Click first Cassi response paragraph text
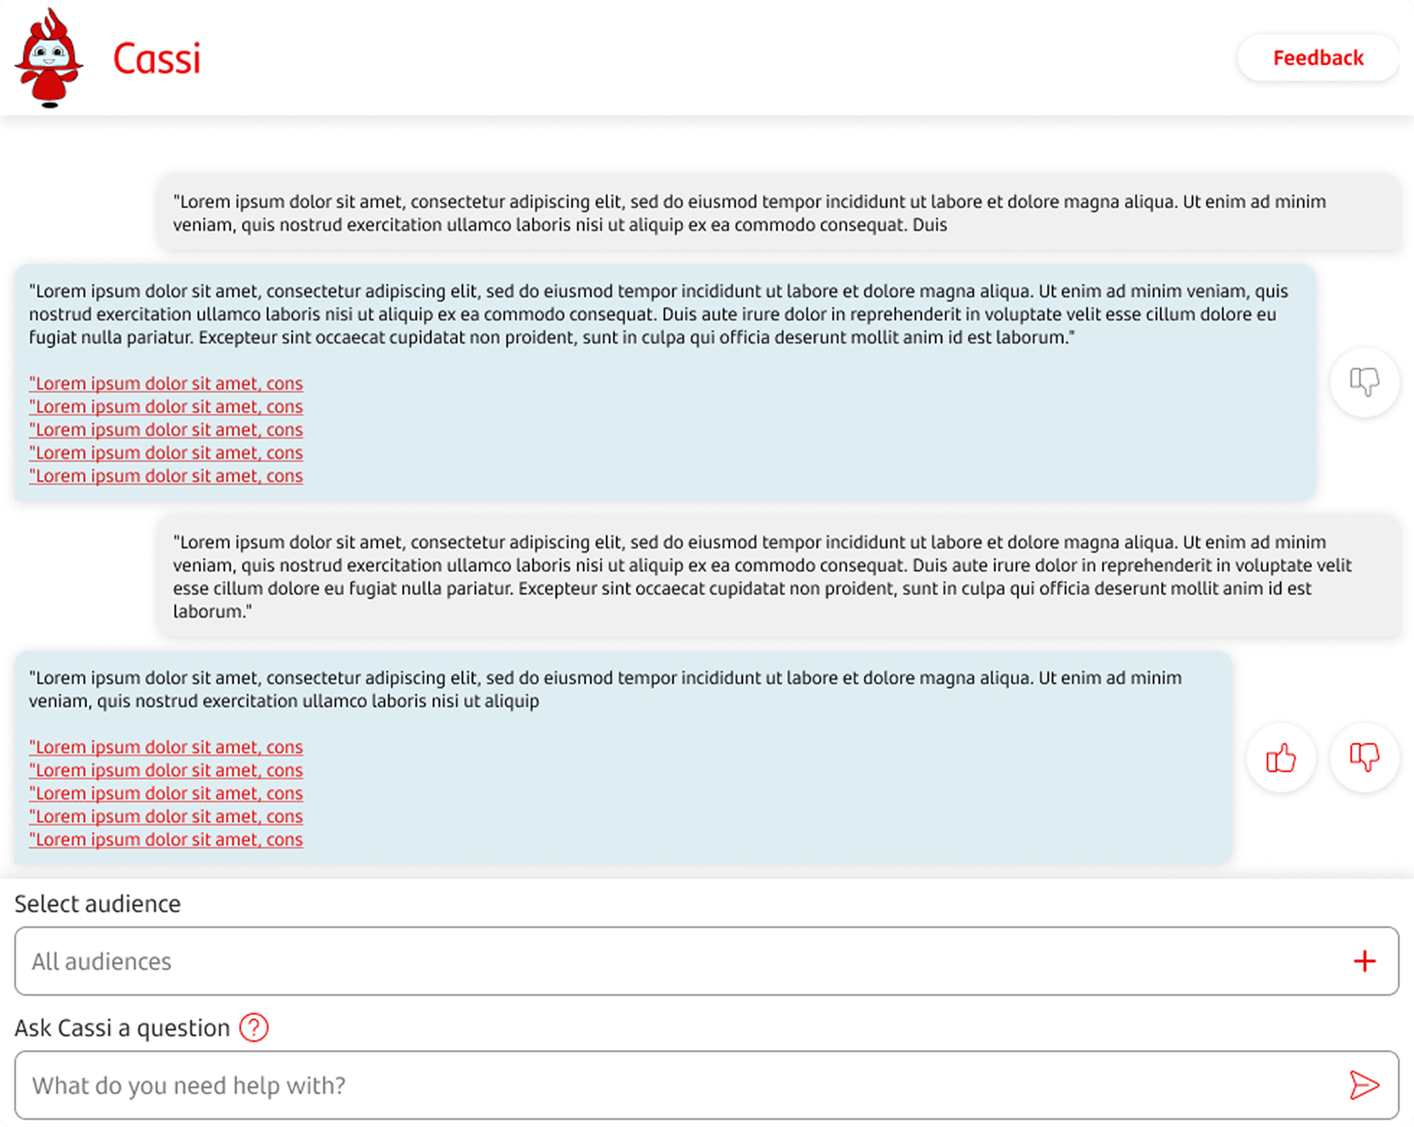 pos(658,314)
